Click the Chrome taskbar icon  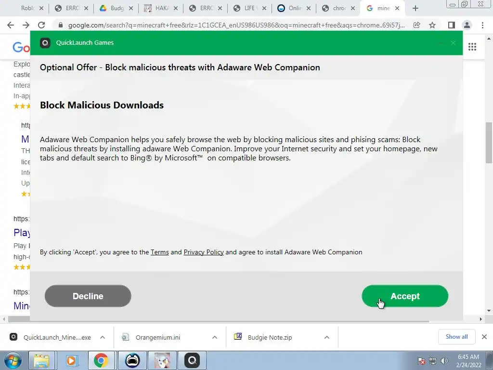click(101, 360)
